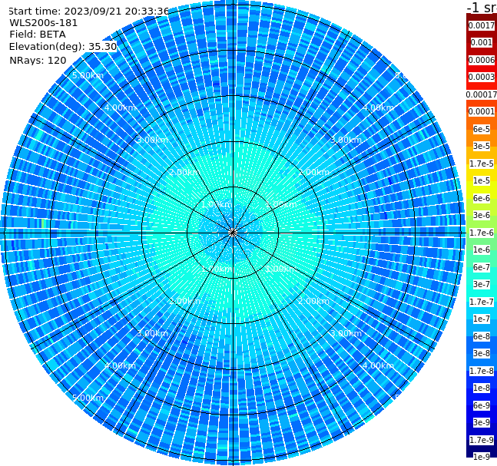Click the '-1 sr' colorbar units title

tap(482, 7)
